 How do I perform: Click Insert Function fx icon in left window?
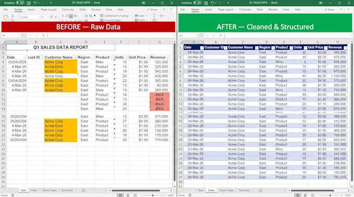[43, 35]
